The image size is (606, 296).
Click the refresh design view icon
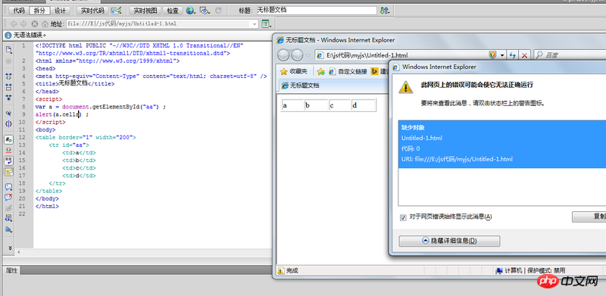click(218, 11)
